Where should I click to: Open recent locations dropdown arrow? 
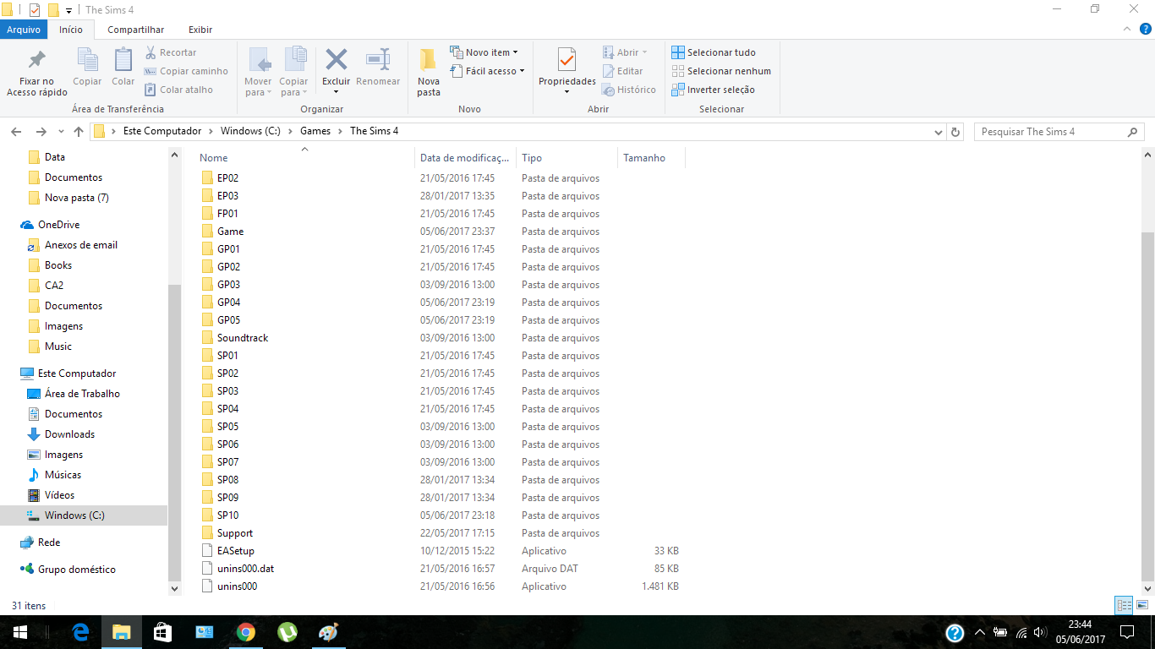(x=61, y=132)
